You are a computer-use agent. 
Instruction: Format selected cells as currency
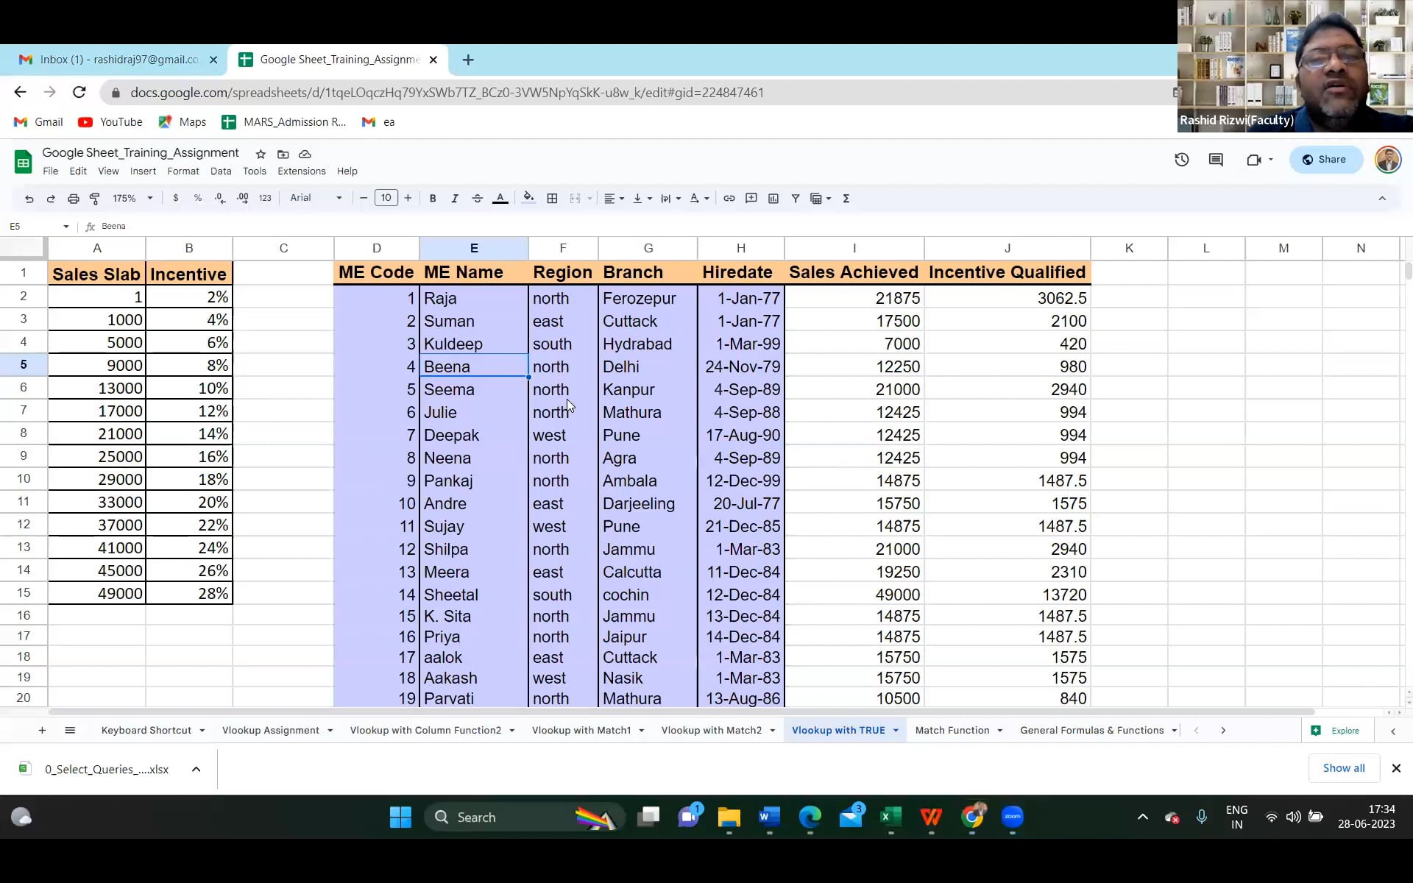[x=176, y=198]
